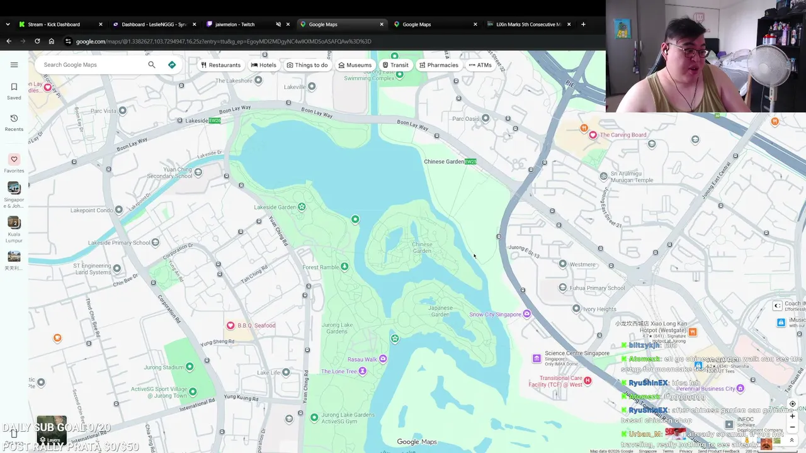Go to the browser home page

52,42
